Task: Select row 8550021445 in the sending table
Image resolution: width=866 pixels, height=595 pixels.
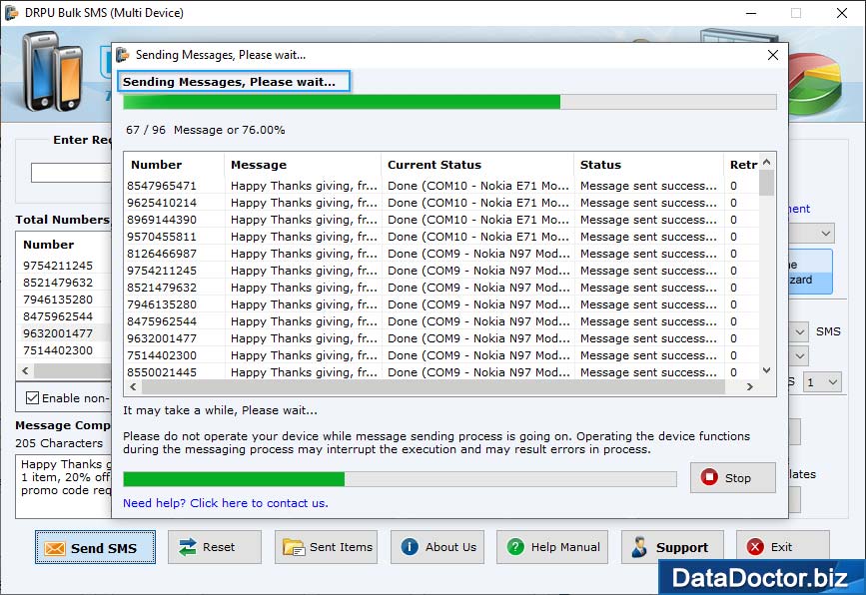Action: pyautogui.click(x=441, y=372)
